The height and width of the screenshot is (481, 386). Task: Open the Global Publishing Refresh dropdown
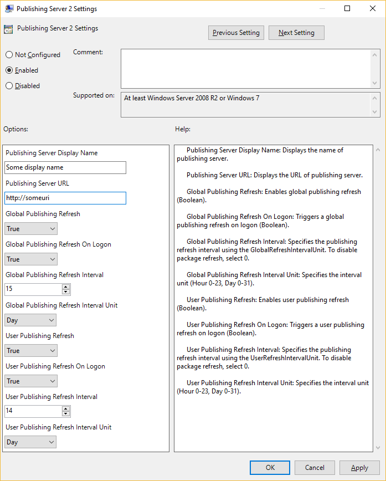(30, 229)
